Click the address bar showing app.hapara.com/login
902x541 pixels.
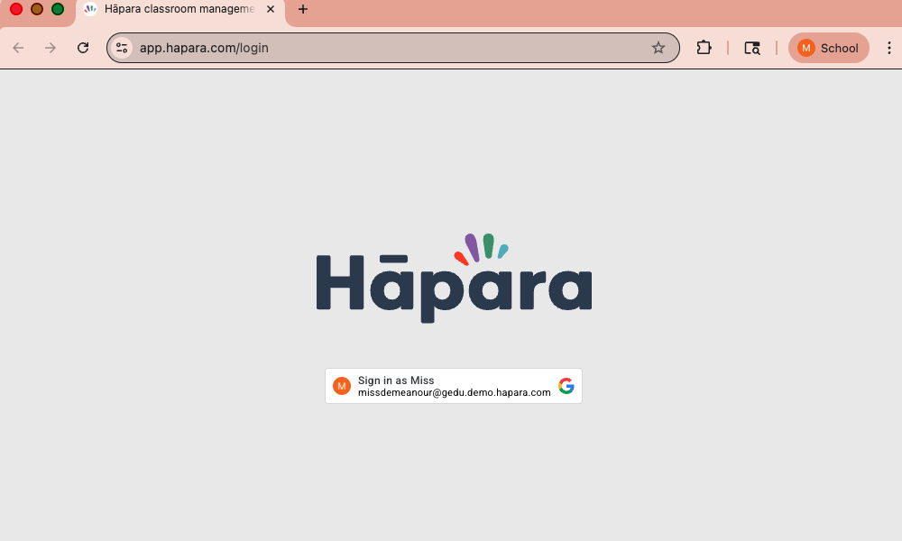392,48
